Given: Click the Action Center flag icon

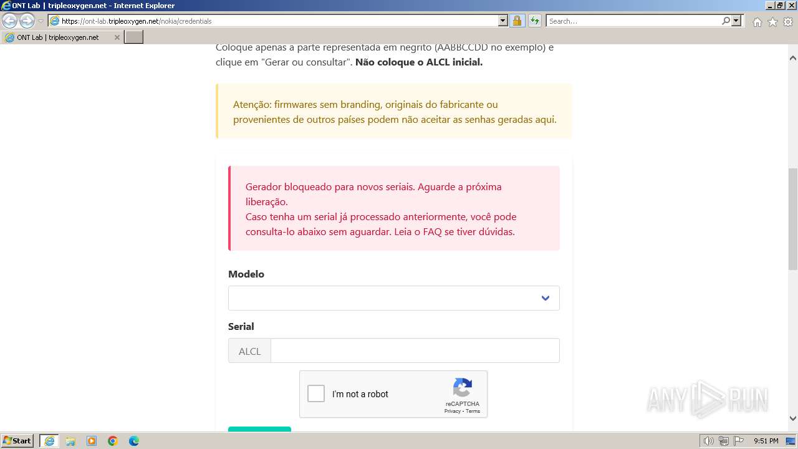Looking at the screenshot, I should 738,441.
